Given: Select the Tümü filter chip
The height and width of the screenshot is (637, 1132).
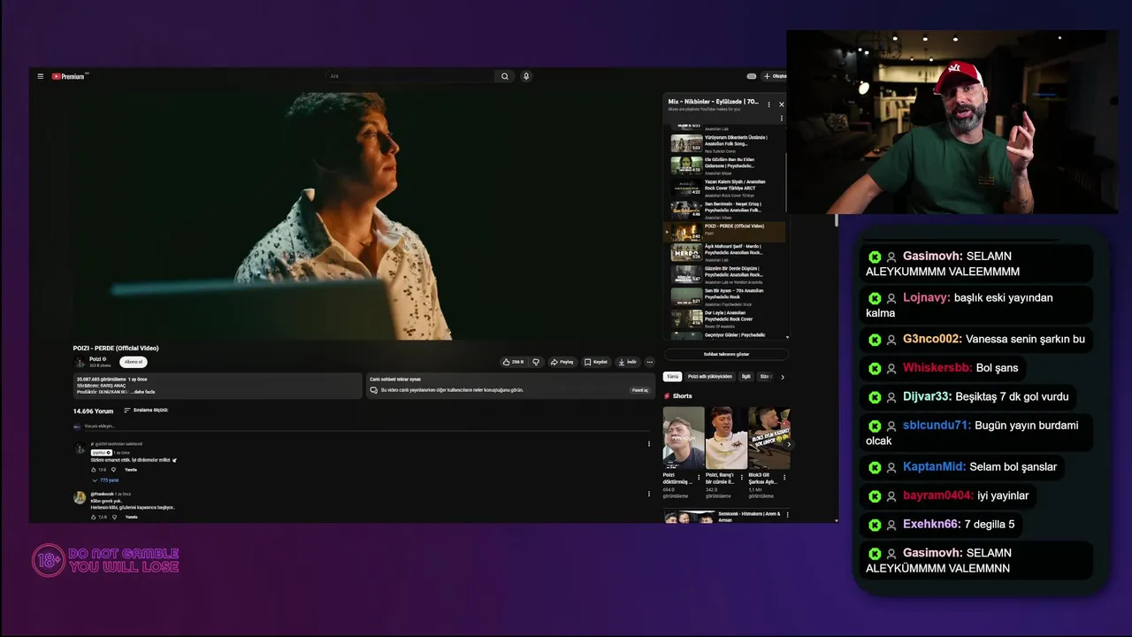Looking at the screenshot, I should (x=672, y=377).
